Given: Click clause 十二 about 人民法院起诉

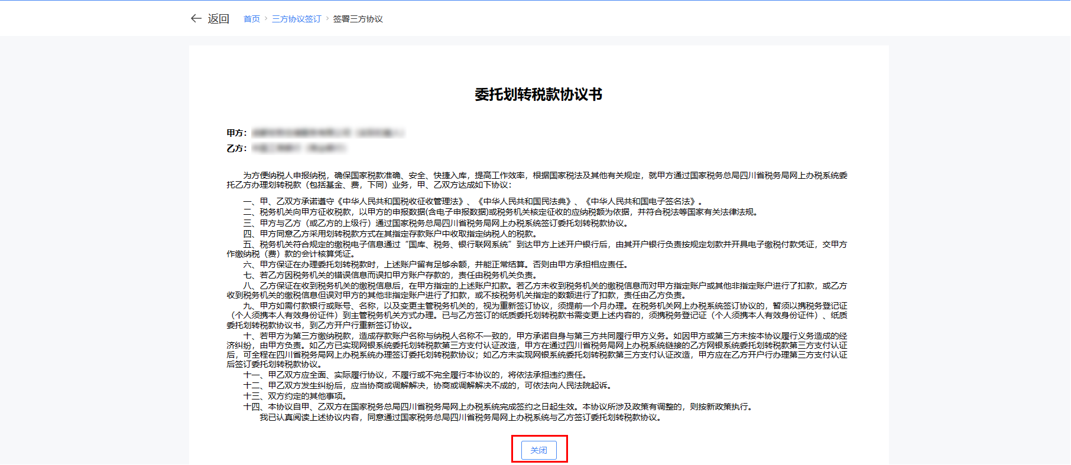Looking at the screenshot, I should point(429,385).
